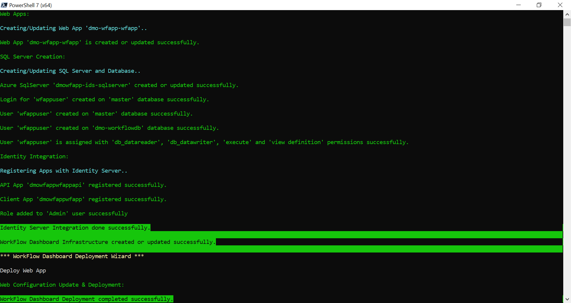The height and width of the screenshot is (303, 571).
Task: Click the 'db_datareader' permissions line
Action: tap(204, 142)
